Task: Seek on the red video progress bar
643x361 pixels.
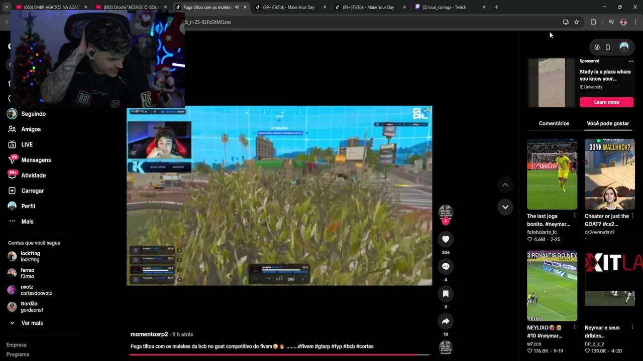Action: click(279, 354)
